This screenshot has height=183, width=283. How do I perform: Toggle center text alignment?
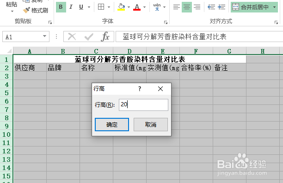coord(187,7)
